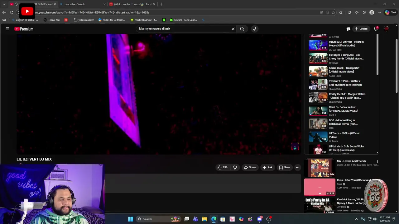Open the merkedbysnow bookmark

pyautogui.click(x=144, y=20)
